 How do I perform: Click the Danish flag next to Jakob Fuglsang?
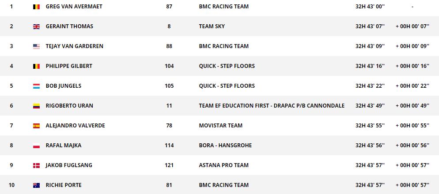pos(36,165)
